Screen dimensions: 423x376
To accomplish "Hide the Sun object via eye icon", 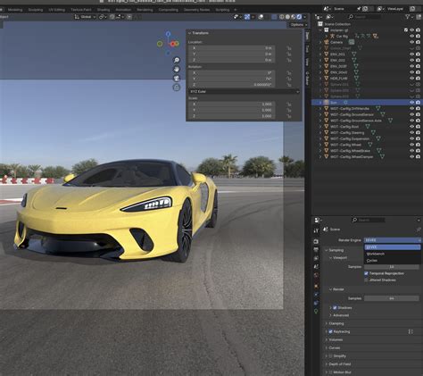I will (x=412, y=102).
